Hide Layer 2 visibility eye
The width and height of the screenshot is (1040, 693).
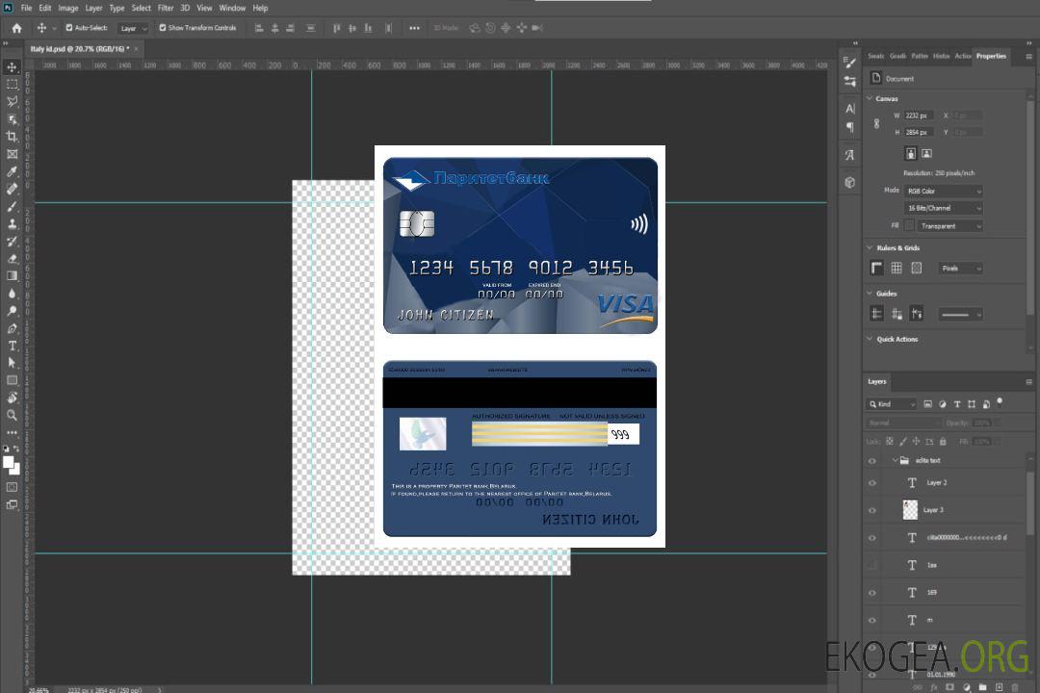click(x=872, y=483)
